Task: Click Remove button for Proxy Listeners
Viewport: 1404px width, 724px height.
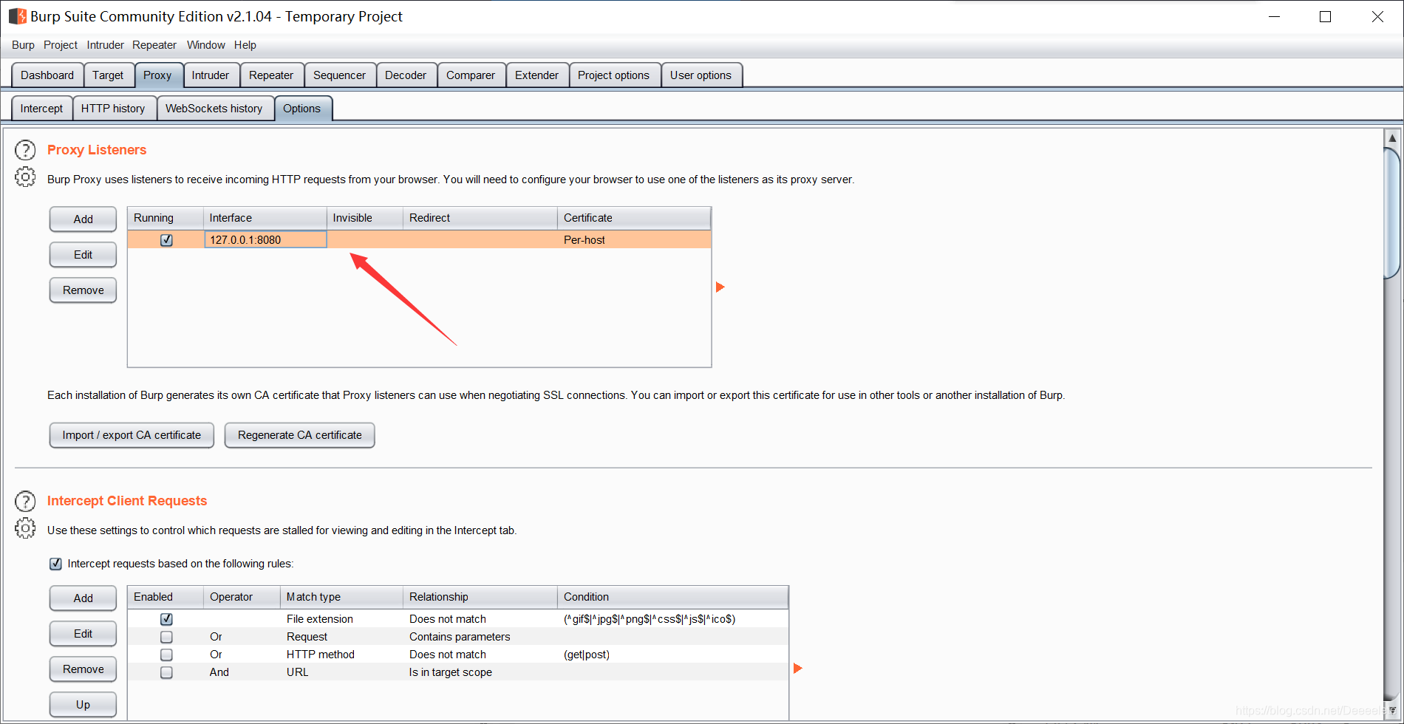Action: (x=83, y=290)
